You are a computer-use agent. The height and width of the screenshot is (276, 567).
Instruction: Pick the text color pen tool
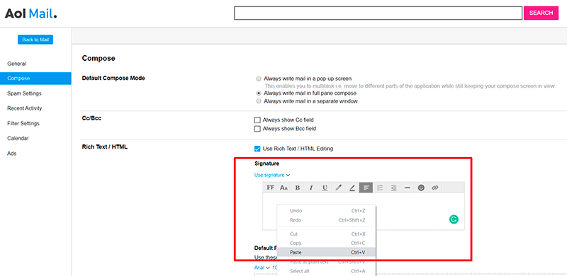[339, 188]
